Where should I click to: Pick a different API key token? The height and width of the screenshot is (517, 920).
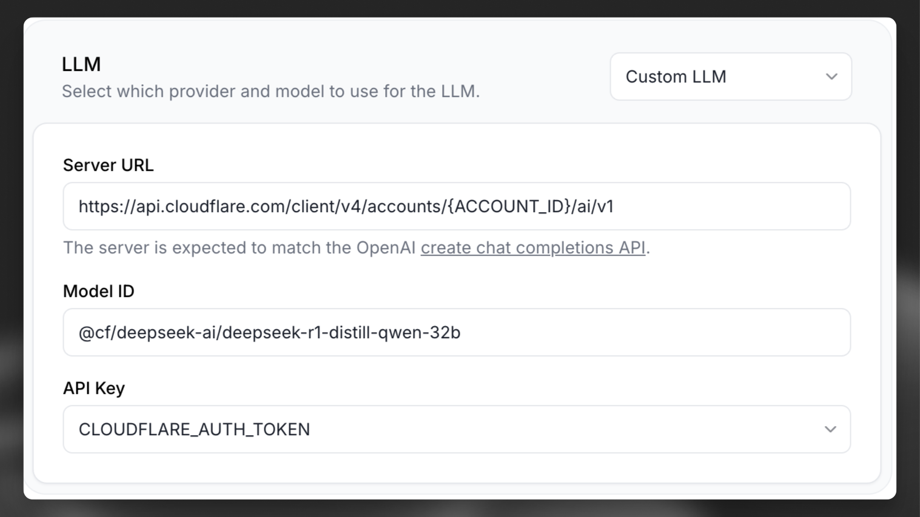click(456, 429)
